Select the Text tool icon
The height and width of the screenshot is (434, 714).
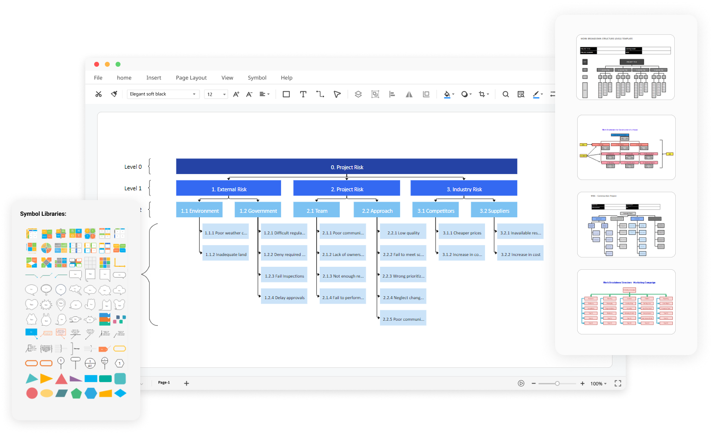coord(303,94)
